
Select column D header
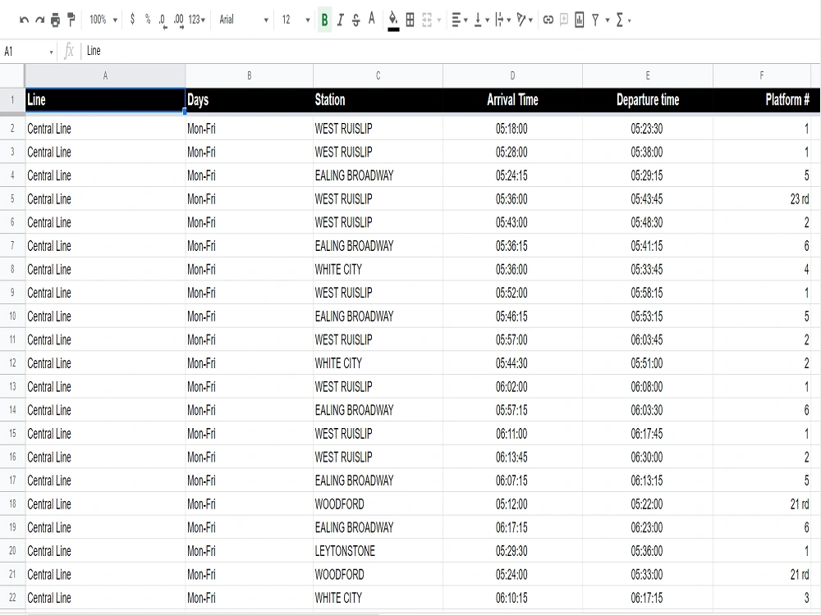point(512,75)
